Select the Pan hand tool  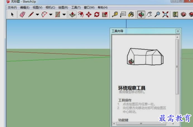coord(149,14)
